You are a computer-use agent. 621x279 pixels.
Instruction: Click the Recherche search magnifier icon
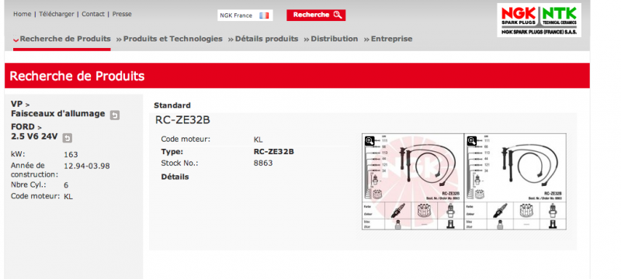338,15
